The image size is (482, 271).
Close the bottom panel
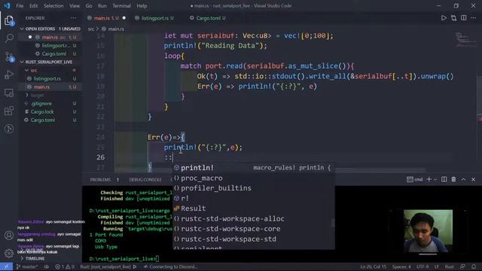[x=474, y=179]
